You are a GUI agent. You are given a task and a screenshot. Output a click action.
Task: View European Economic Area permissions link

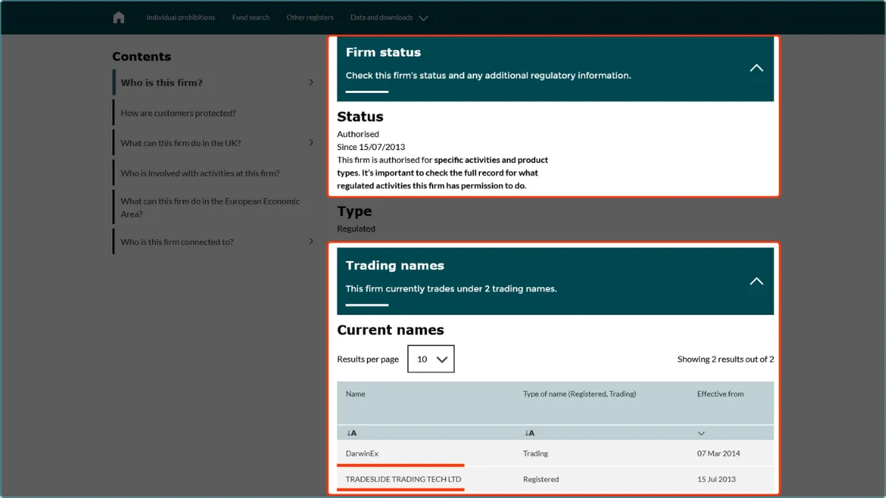click(x=210, y=207)
